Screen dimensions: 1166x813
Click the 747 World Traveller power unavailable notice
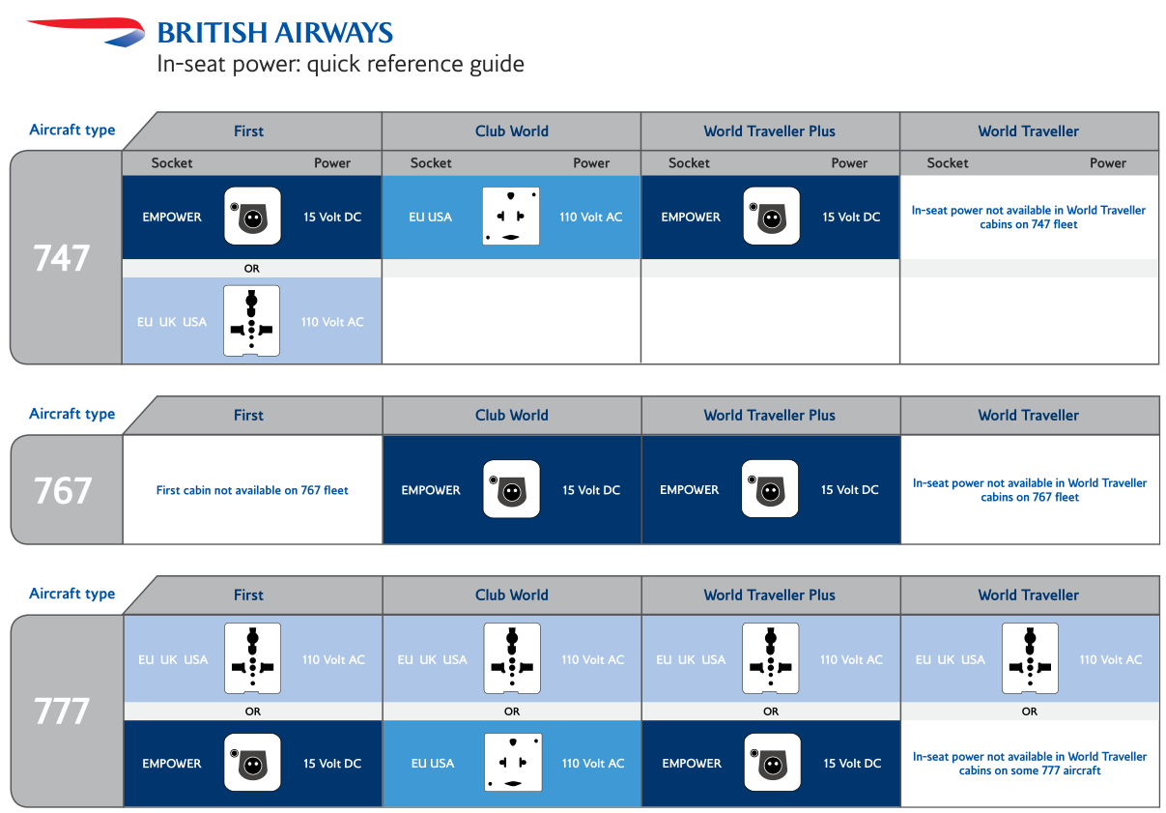[1029, 218]
